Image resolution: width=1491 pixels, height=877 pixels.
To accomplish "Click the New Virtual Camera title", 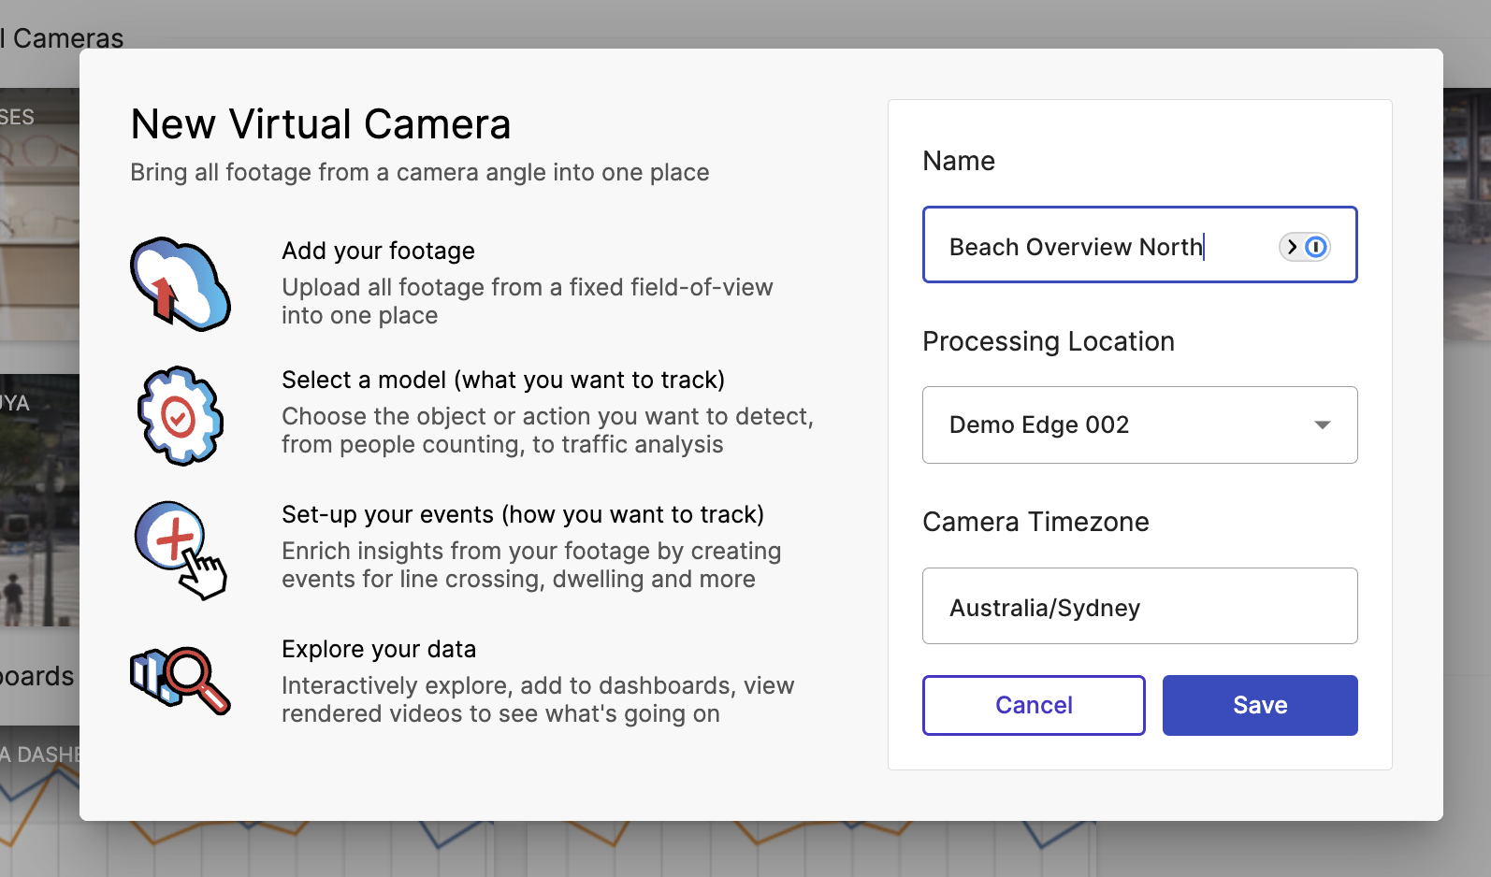I will click(321, 124).
